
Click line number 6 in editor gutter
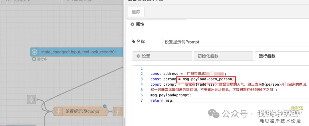point(141,95)
